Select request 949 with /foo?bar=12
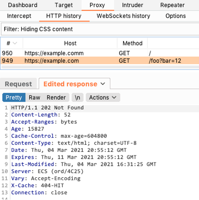 (x=100, y=61)
